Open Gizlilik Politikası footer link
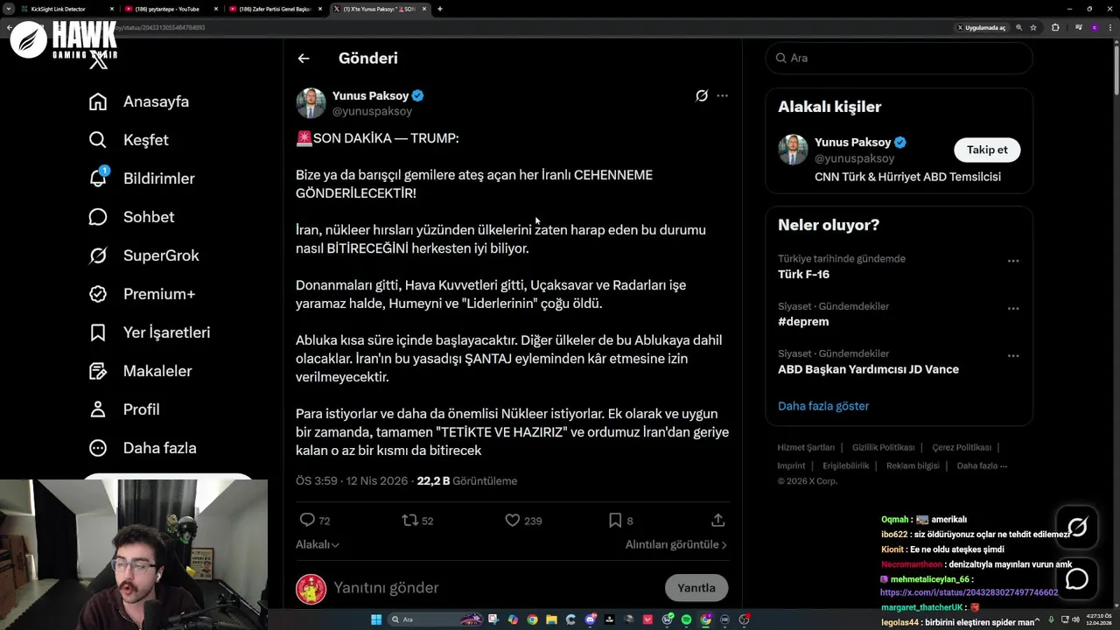Viewport: 1120px width, 630px height. point(885,447)
